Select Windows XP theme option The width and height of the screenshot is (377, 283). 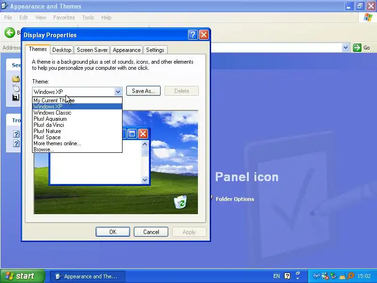pyautogui.click(x=77, y=107)
